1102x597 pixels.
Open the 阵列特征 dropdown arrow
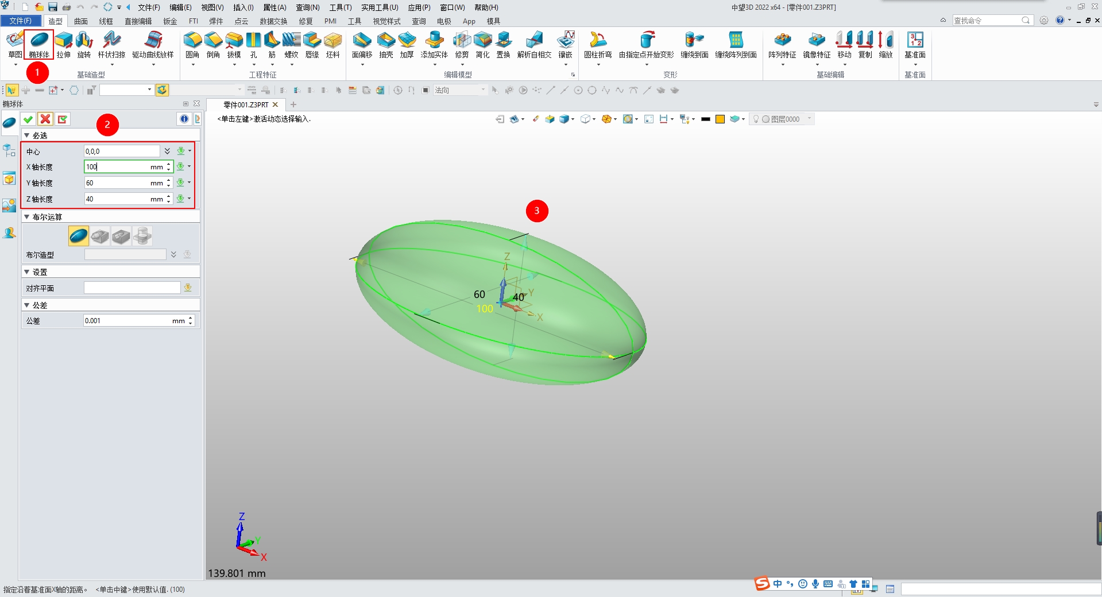tap(783, 65)
